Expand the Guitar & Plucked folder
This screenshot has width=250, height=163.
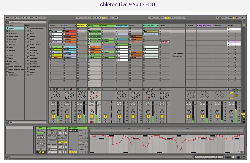[26, 45]
